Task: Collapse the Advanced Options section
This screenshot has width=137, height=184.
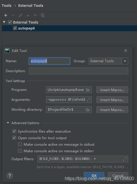Action: (x=8, y=123)
